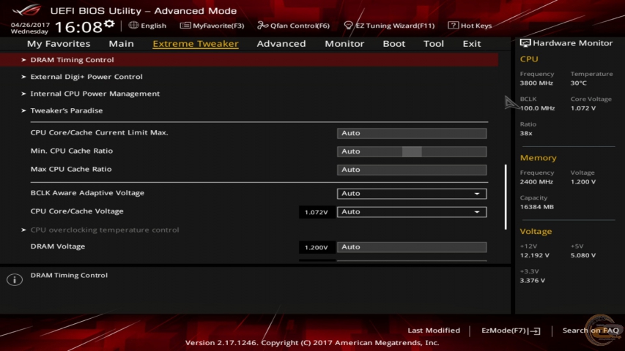Screen dimensions: 625x351
Task: Click the EzMode exit arrow icon
Action: tap(535, 331)
